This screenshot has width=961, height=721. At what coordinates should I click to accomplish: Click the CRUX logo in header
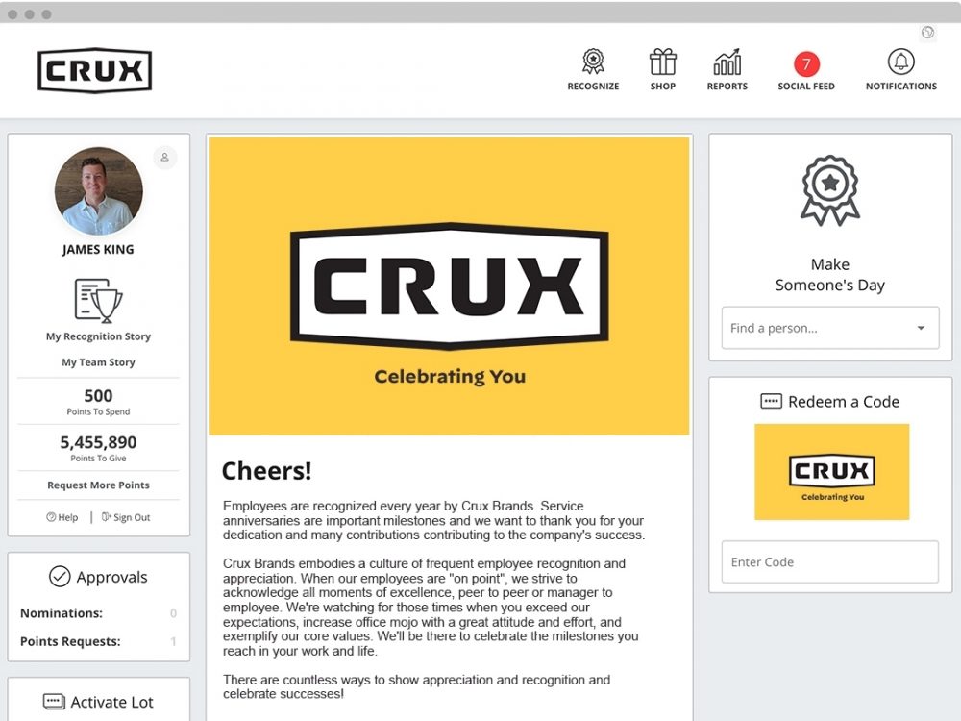pos(94,70)
